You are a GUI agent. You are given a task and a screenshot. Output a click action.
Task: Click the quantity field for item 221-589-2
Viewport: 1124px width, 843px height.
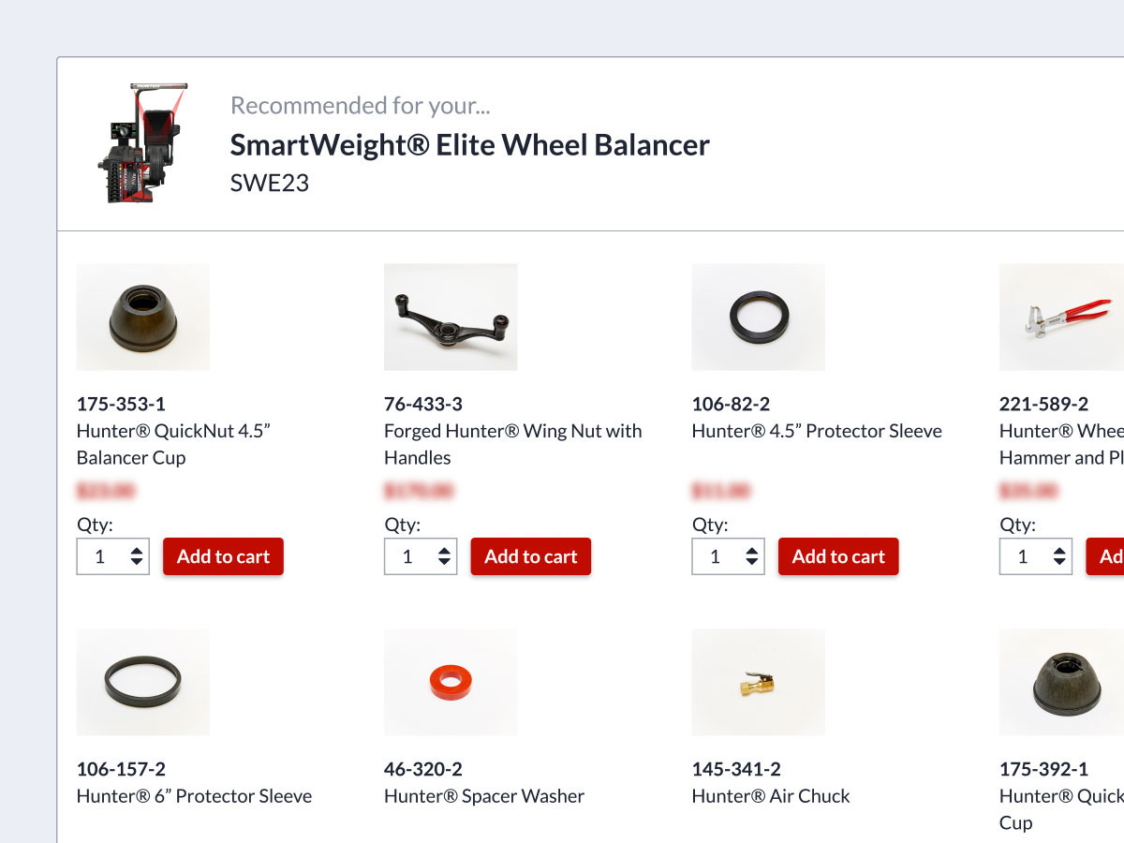click(x=1036, y=556)
